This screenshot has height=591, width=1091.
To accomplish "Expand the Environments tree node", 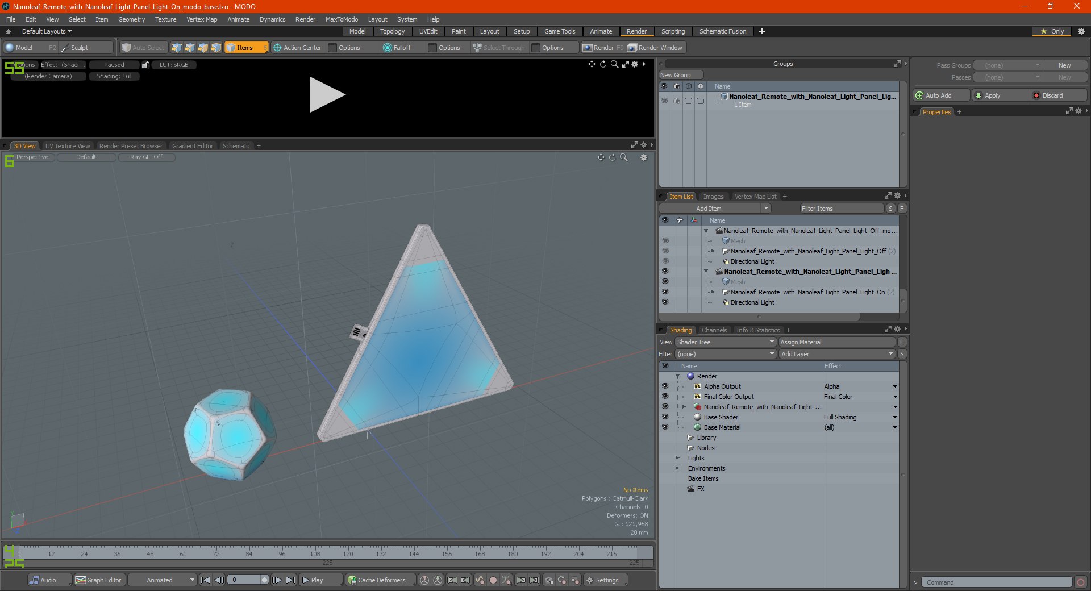I will pos(677,468).
